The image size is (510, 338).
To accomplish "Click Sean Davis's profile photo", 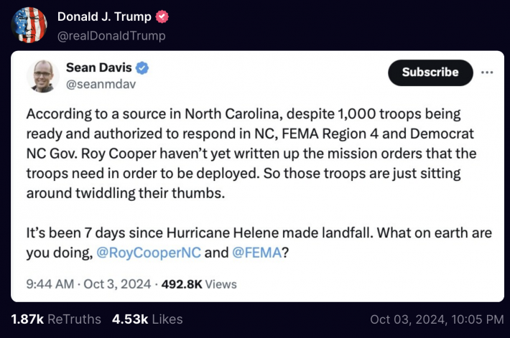I will (x=43, y=76).
